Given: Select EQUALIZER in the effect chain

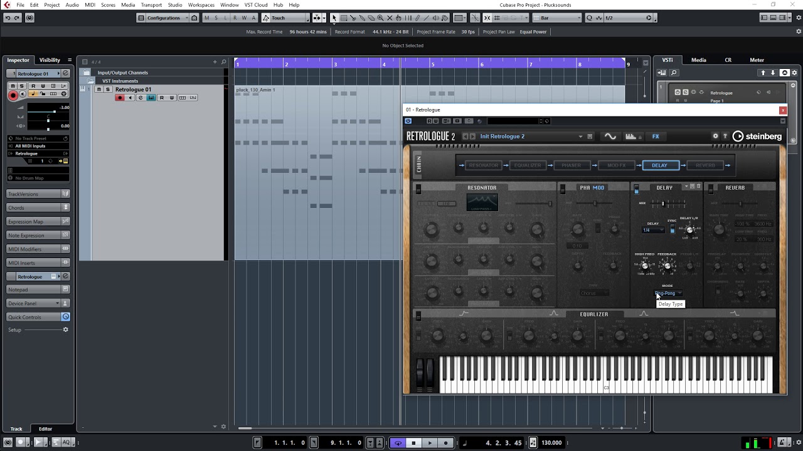Looking at the screenshot, I should point(527,165).
